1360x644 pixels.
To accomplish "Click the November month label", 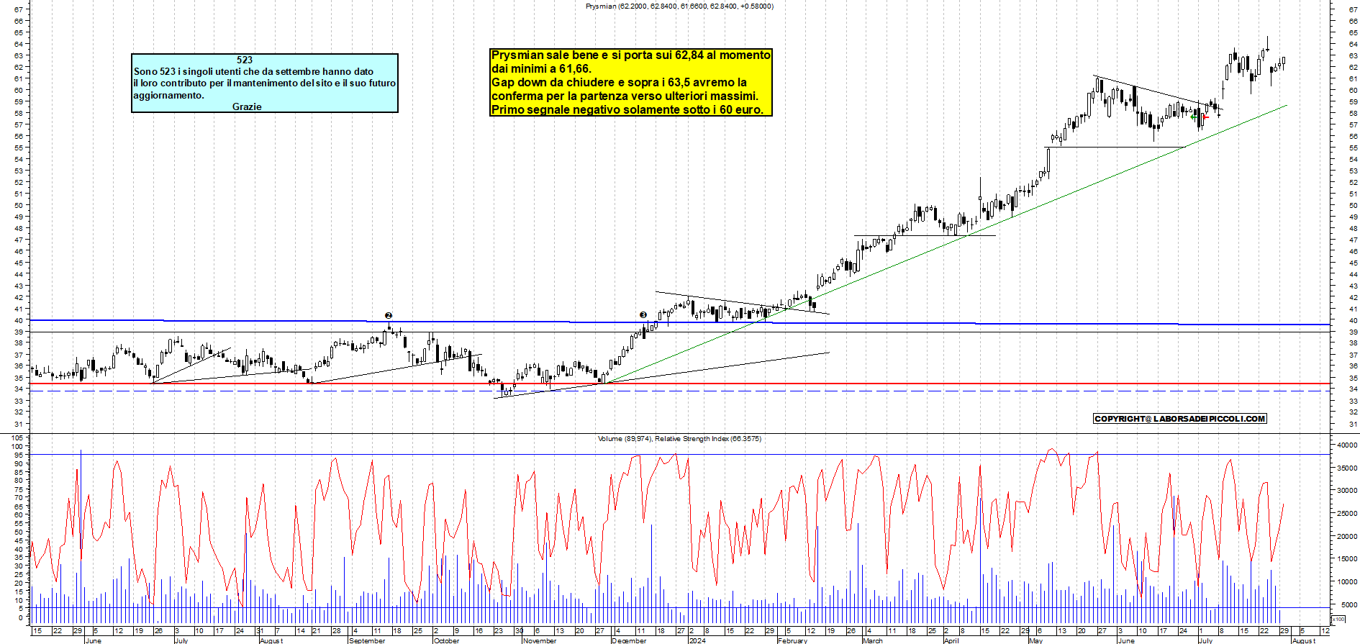I will [540, 640].
